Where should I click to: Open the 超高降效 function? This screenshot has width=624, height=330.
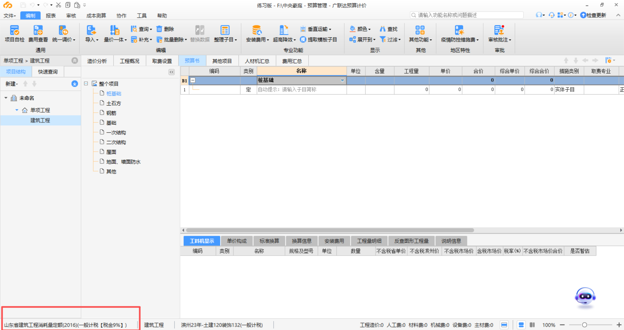(283, 33)
